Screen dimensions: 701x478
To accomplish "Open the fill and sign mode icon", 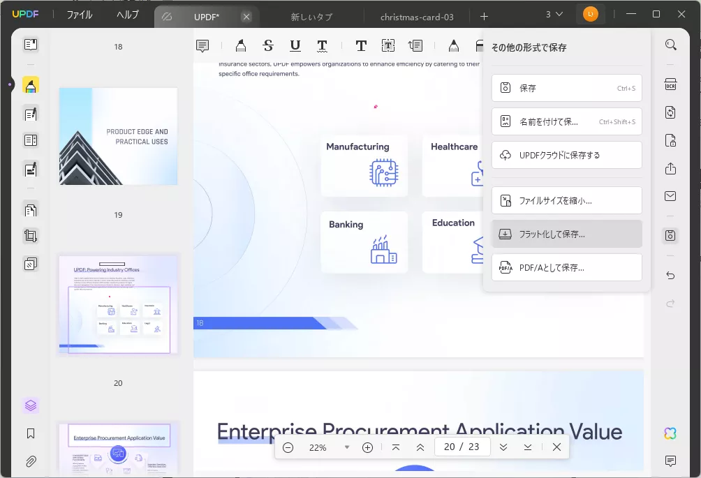I will 31,170.
